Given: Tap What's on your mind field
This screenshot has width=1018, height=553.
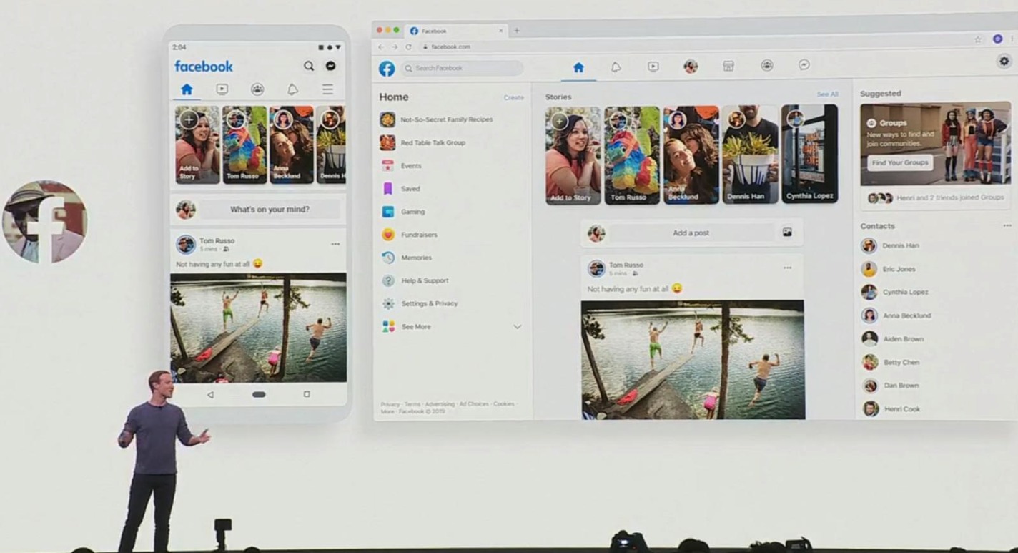Looking at the screenshot, I should 270,210.
